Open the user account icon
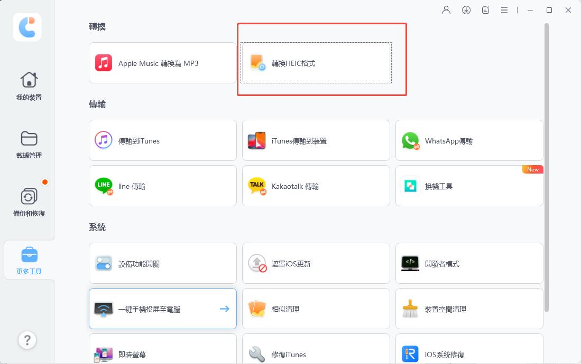The height and width of the screenshot is (364, 581). tap(446, 10)
